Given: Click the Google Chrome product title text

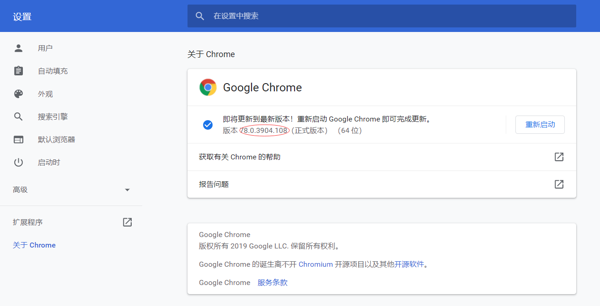Looking at the screenshot, I should (262, 87).
